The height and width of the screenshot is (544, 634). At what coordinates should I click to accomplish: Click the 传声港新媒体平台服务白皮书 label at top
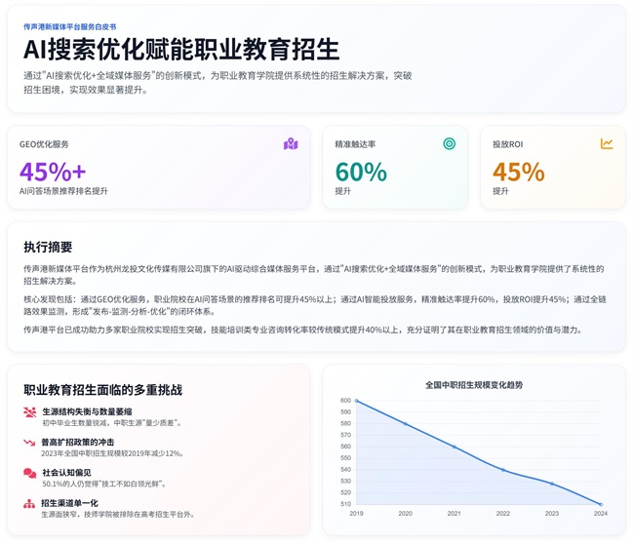pyautogui.click(x=70, y=27)
